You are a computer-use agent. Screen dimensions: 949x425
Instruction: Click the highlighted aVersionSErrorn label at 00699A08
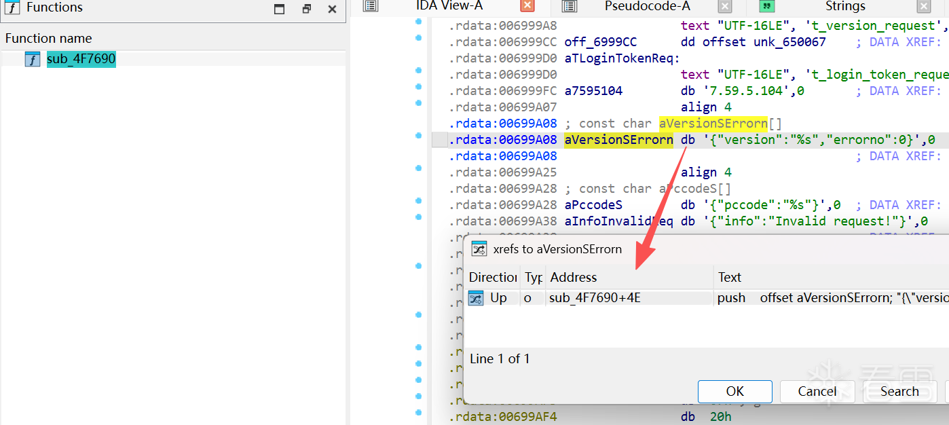point(618,140)
